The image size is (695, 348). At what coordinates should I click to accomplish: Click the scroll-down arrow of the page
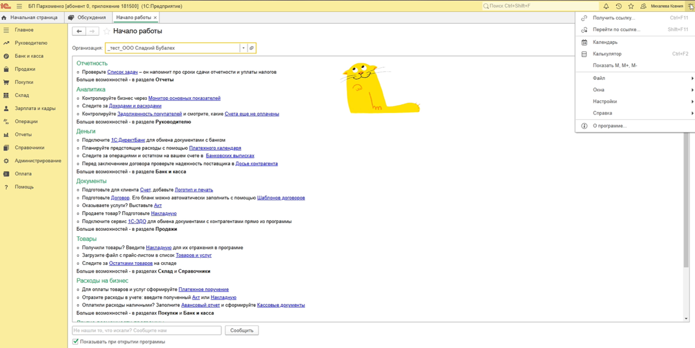(x=686, y=319)
